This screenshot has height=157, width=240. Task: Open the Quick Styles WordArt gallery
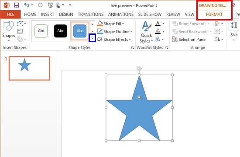pos(146,32)
